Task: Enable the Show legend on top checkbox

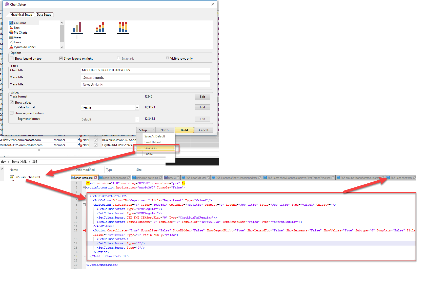Action: click(x=12, y=58)
